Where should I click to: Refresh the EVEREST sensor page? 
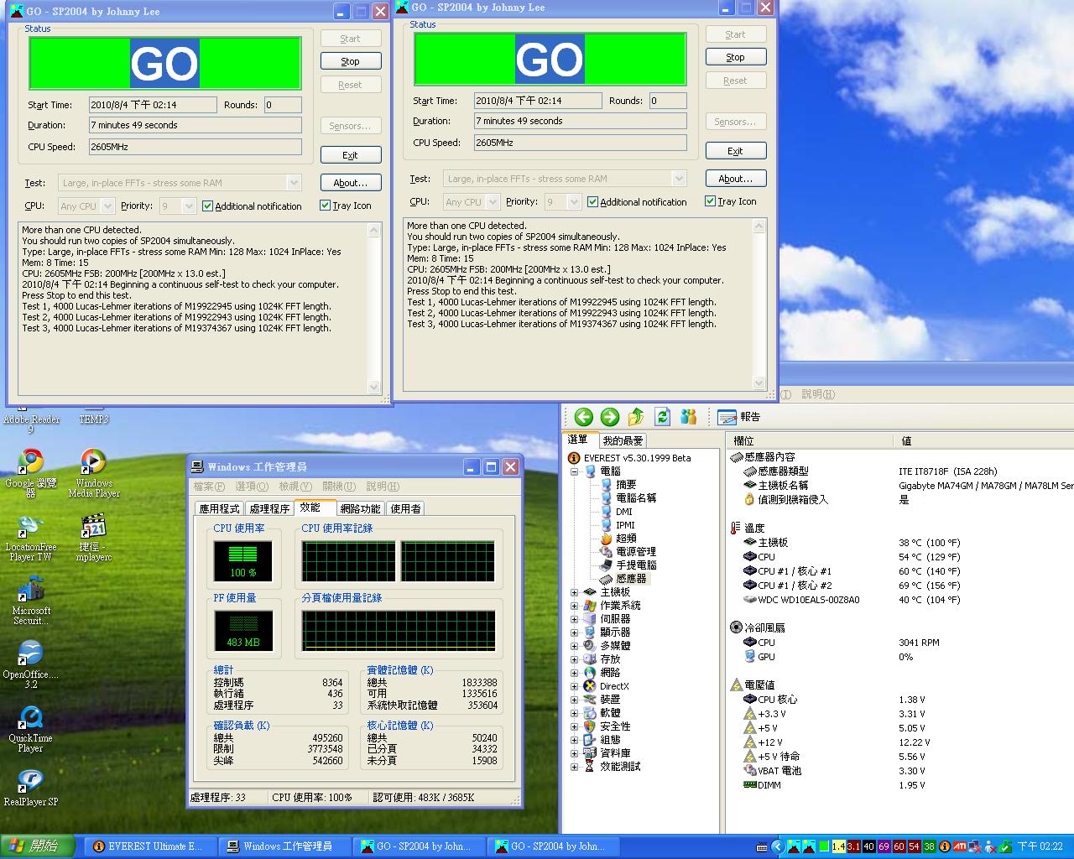(x=663, y=417)
